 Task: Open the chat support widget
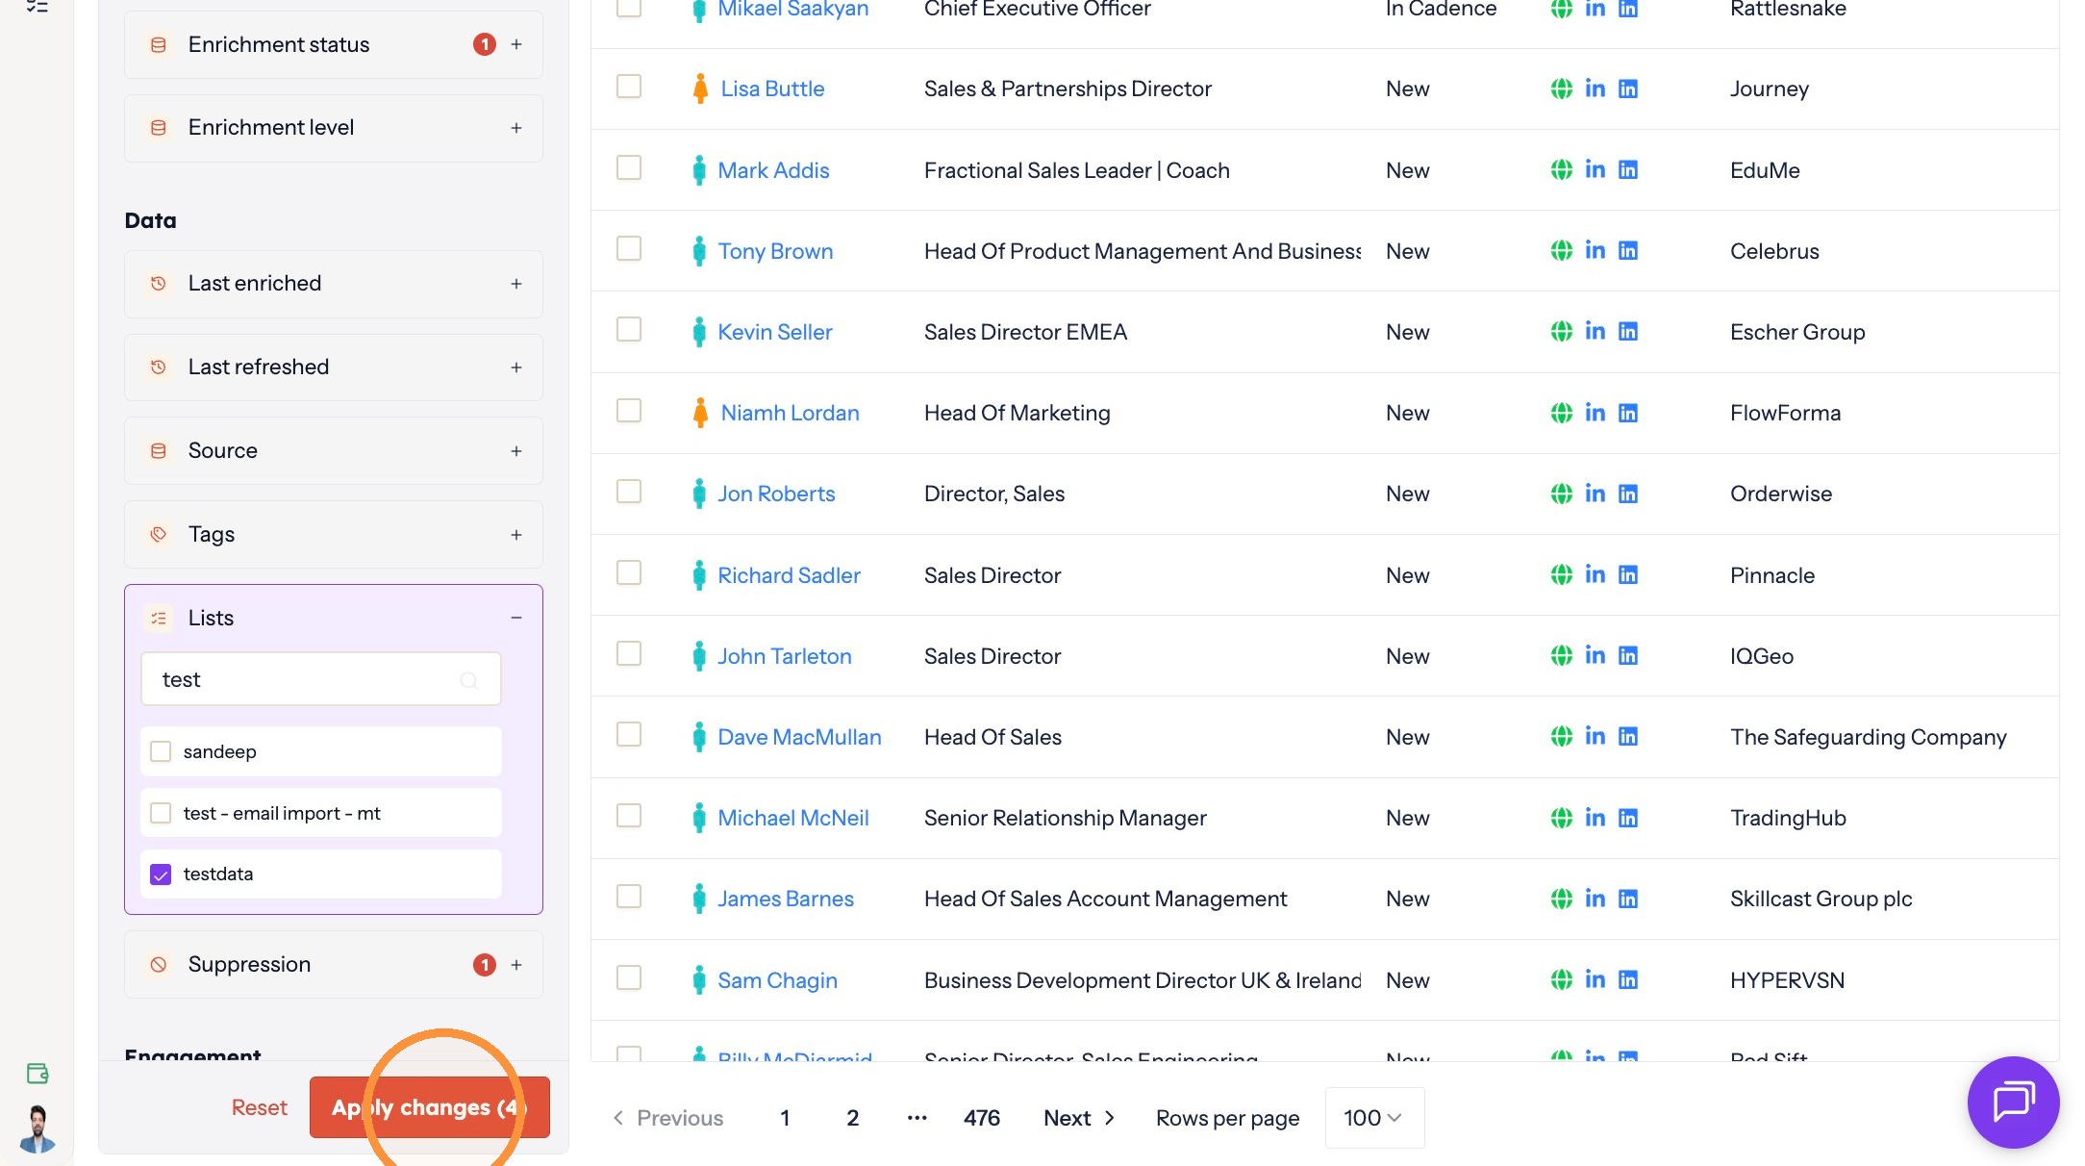2013,1103
